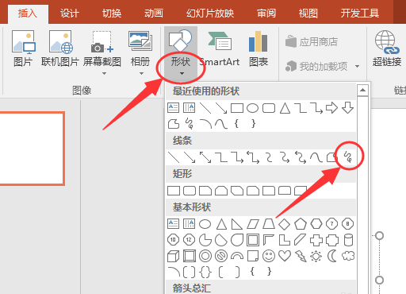Image resolution: width=406 pixels, height=294 pixels.
Task: Open the 动画 animations tab
Action: tap(154, 14)
